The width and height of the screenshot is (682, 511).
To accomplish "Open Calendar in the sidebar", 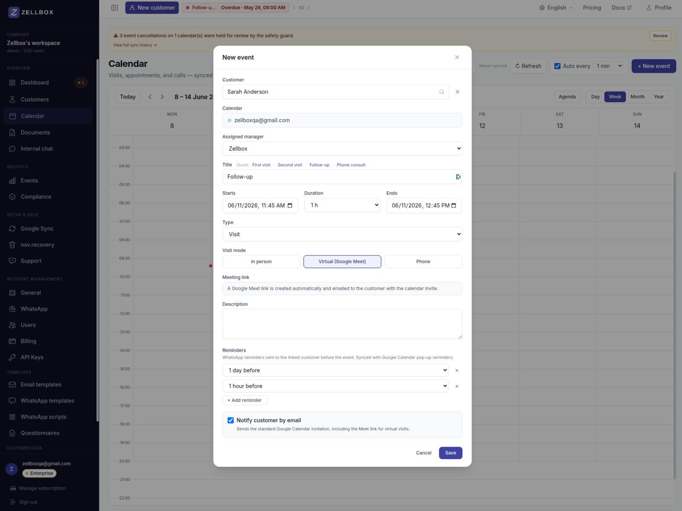I will 48,116.
